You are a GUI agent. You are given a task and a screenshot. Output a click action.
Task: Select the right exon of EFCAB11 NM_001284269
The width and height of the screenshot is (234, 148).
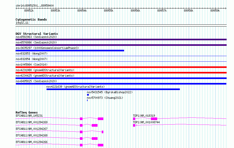[95, 125]
